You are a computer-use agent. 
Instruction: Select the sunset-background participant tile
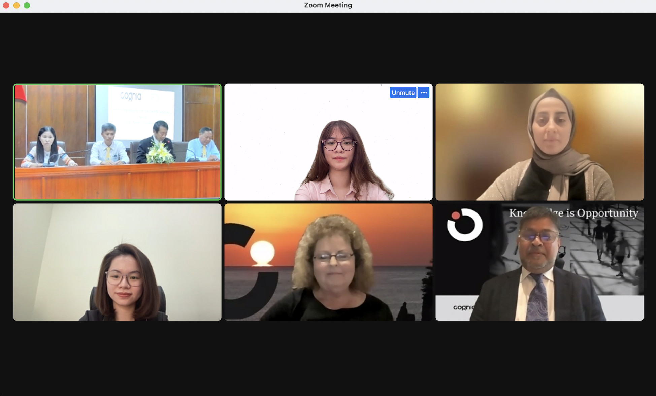coord(328,262)
